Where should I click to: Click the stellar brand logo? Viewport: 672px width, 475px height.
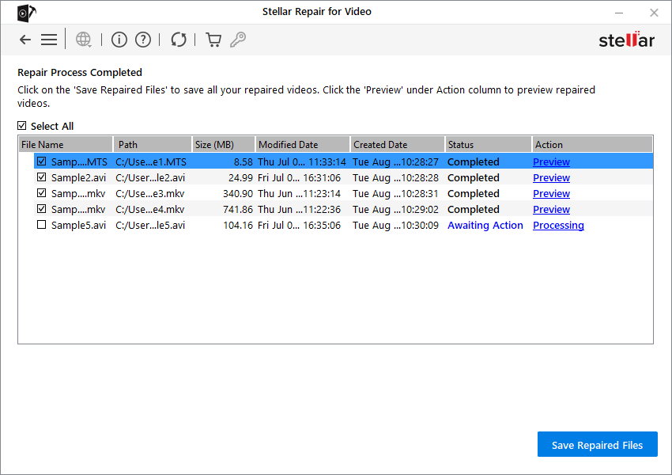pyautogui.click(x=627, y=40)
